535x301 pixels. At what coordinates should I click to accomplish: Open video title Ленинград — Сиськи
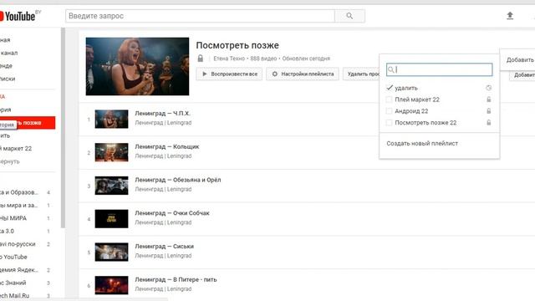pyautogui.click(x=164, y=246)
